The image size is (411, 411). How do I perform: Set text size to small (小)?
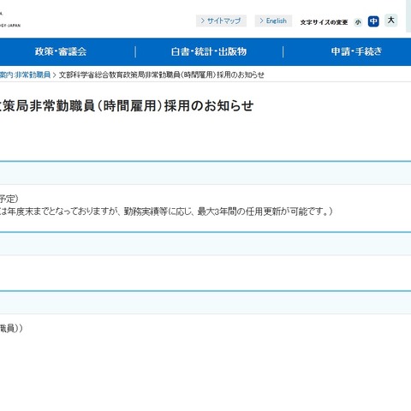[x=358, y=22]
